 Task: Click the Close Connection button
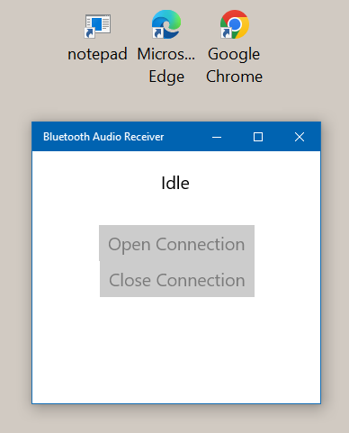(x=177, y=279)
